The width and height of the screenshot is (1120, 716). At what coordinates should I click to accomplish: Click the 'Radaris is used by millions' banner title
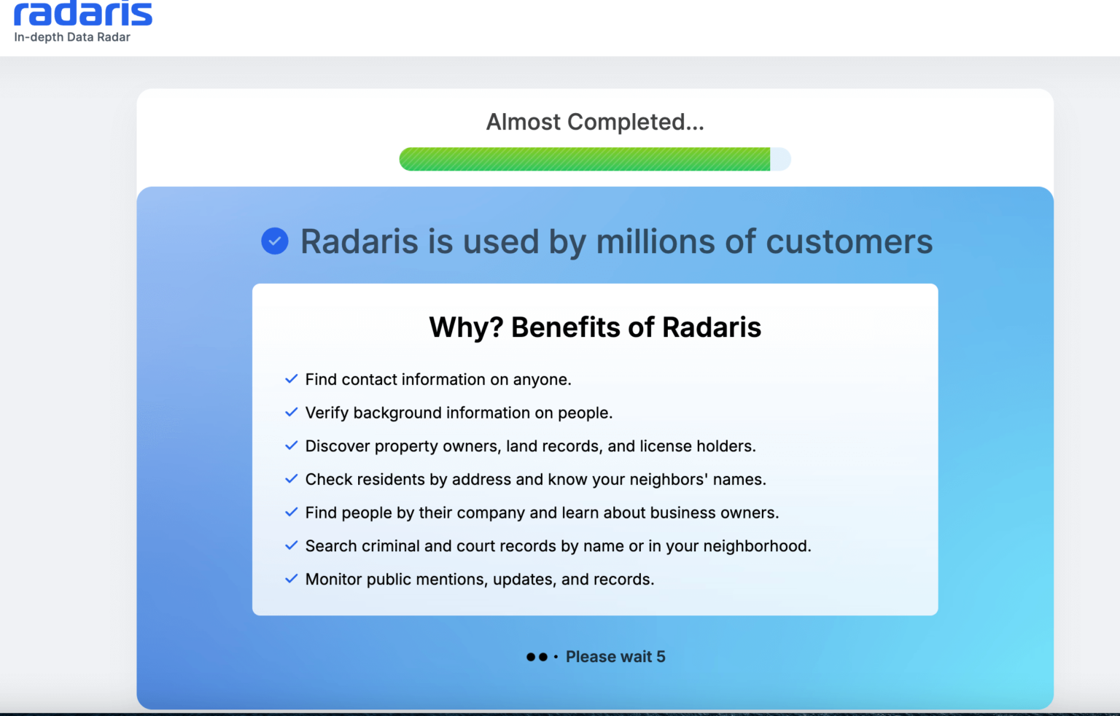[x=616, y=241]
